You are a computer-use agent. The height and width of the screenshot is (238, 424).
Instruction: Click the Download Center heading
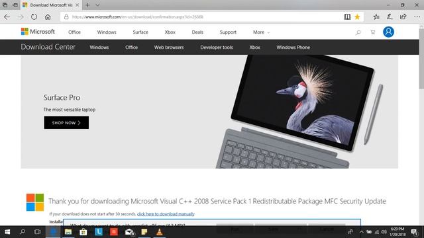[48, 47]
